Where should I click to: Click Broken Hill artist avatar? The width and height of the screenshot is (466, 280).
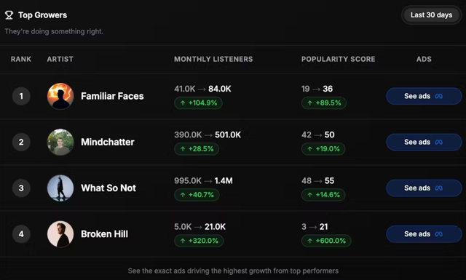(x=60, y=234)
